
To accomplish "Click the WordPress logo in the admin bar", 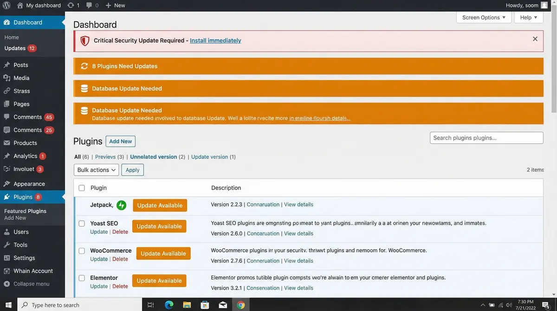I will (5, 5).
